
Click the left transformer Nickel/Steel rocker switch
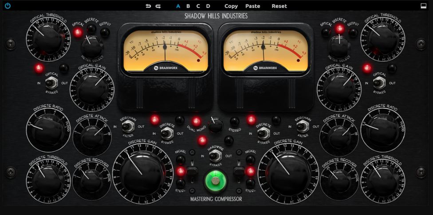tap(192, 172)
